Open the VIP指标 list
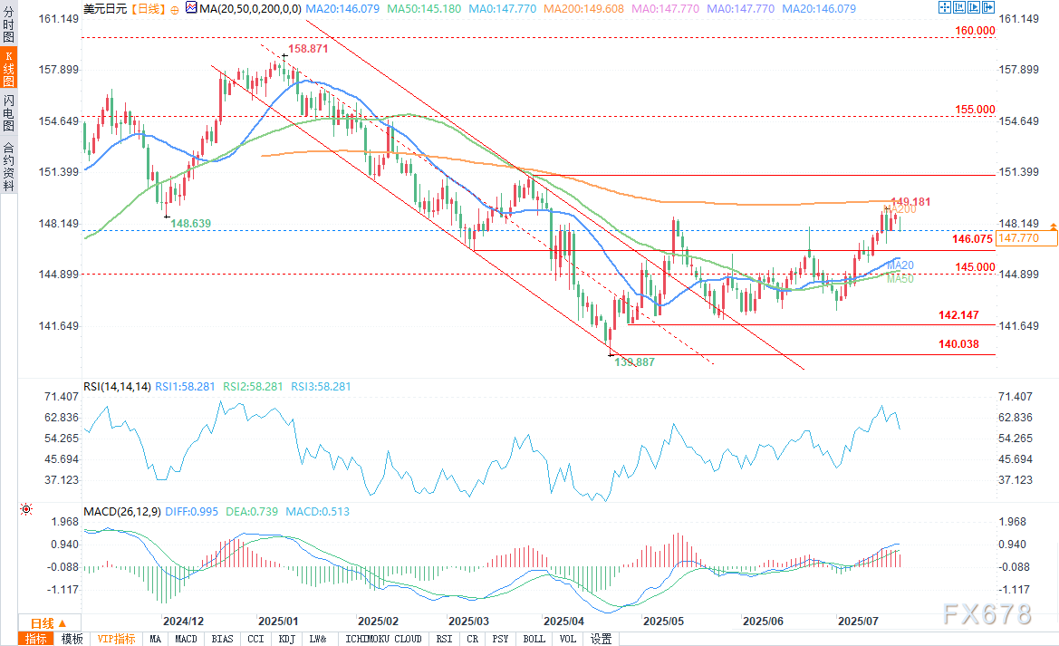The width and height of the screenshot is (1059, 646). pyautogui.click(x=116, y=639)
